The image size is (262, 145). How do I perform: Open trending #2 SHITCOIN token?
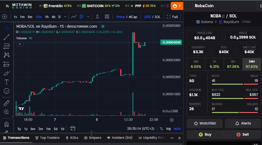[x=98, y=6]
